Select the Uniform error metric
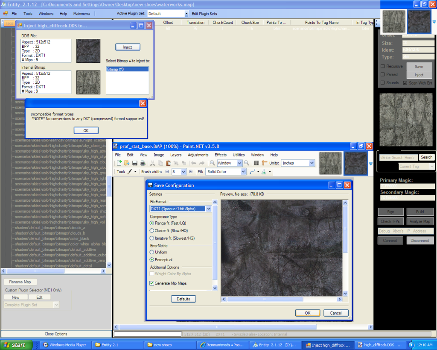The image size is (437, 350). (x=151, y=252)
